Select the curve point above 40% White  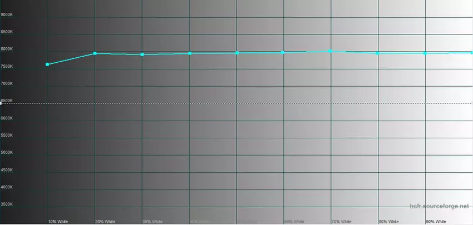coord(190,53)
